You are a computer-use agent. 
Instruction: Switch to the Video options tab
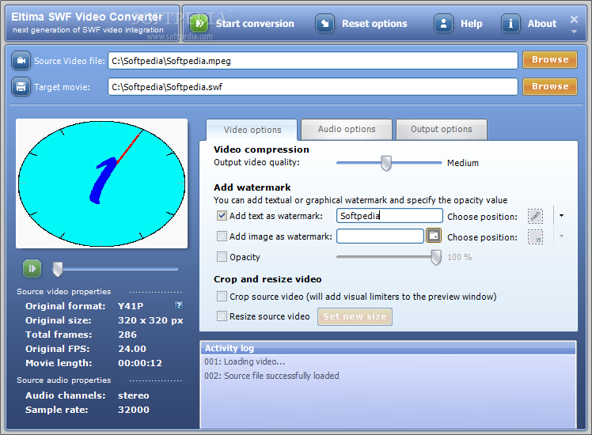coord(252,130)
